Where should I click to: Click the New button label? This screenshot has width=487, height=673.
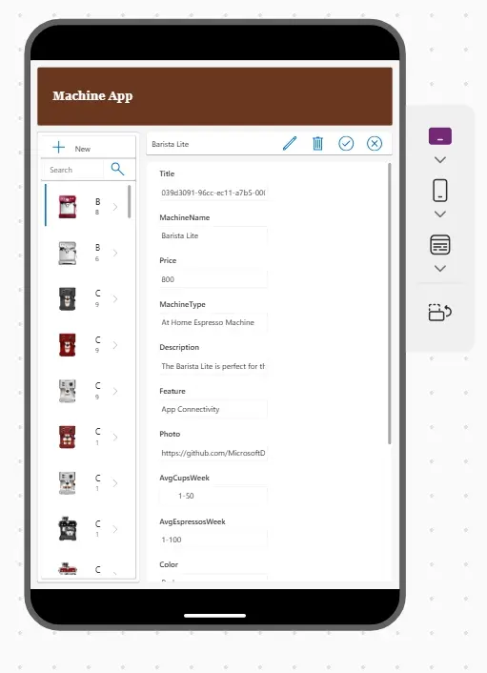(82, 149)
